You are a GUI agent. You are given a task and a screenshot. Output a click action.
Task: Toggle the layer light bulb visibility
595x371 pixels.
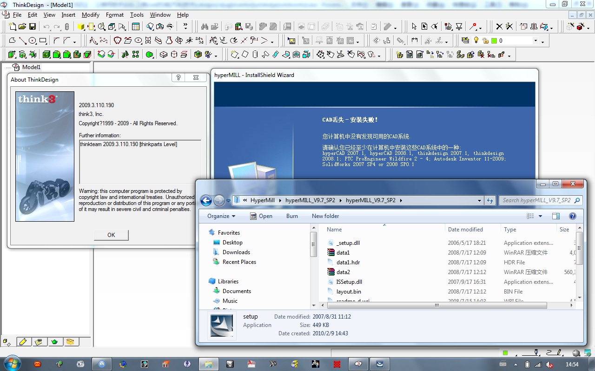476,40
